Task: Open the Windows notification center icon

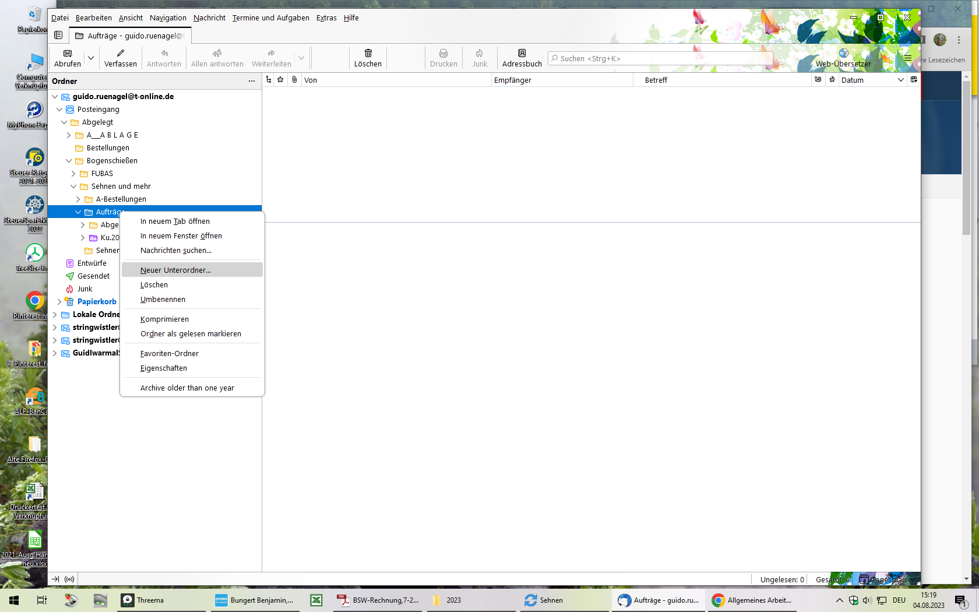Action: pos(961,600)
